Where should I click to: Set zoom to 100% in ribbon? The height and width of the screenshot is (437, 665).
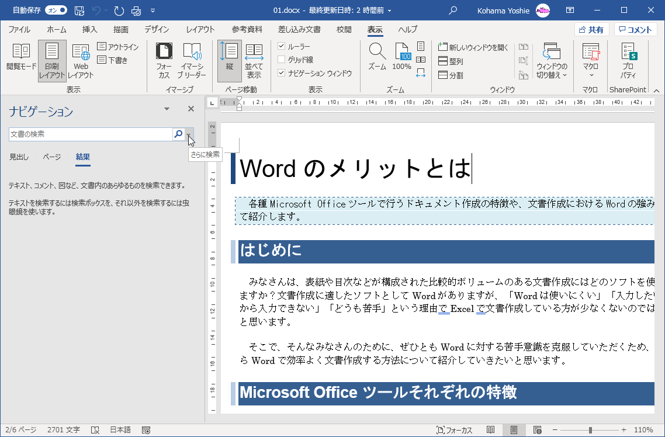(x=401, y=57)
